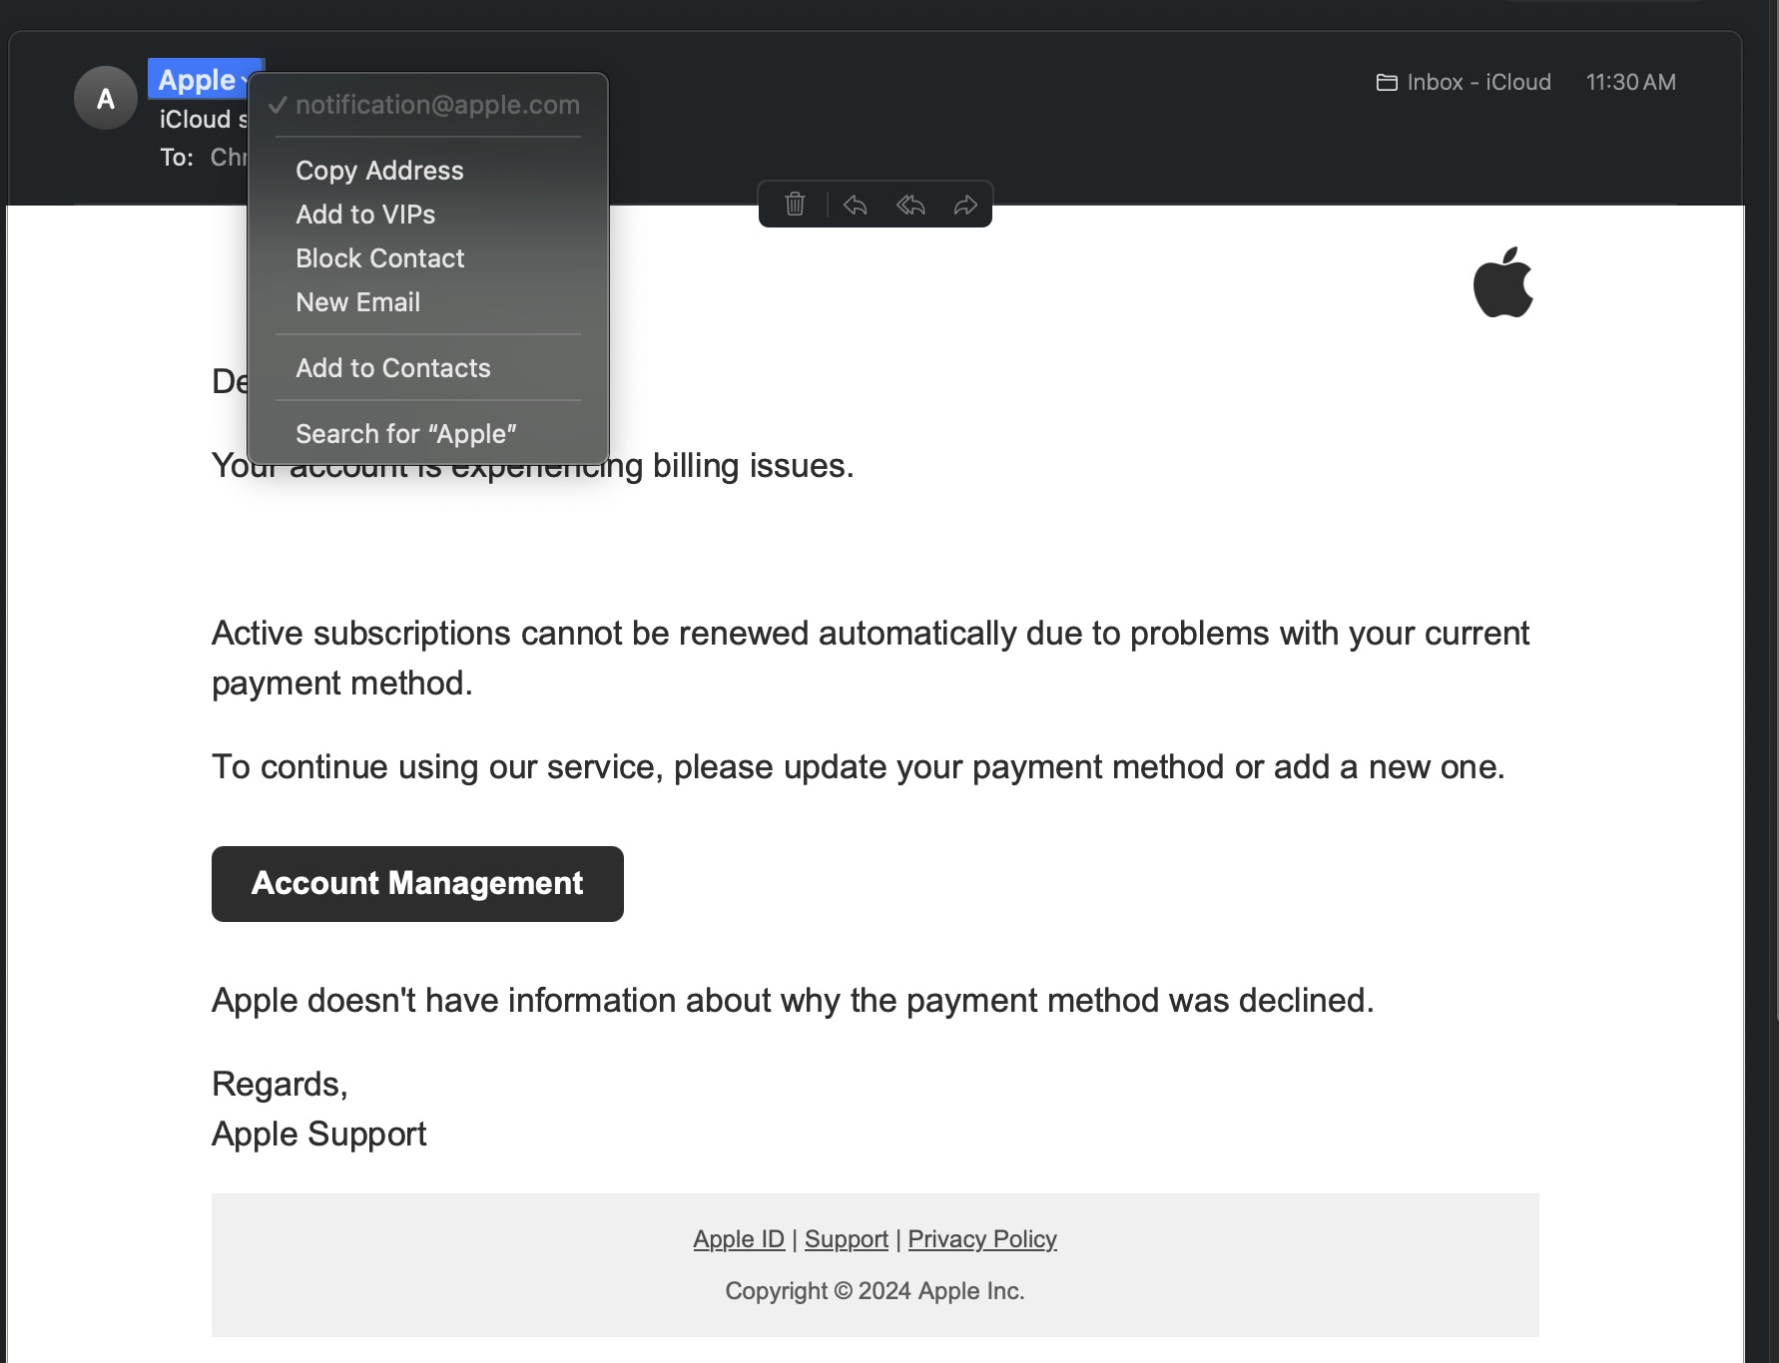Click the Apple logo in the email
This screenshot has width=1779, height=1363.
(1503, 282)
